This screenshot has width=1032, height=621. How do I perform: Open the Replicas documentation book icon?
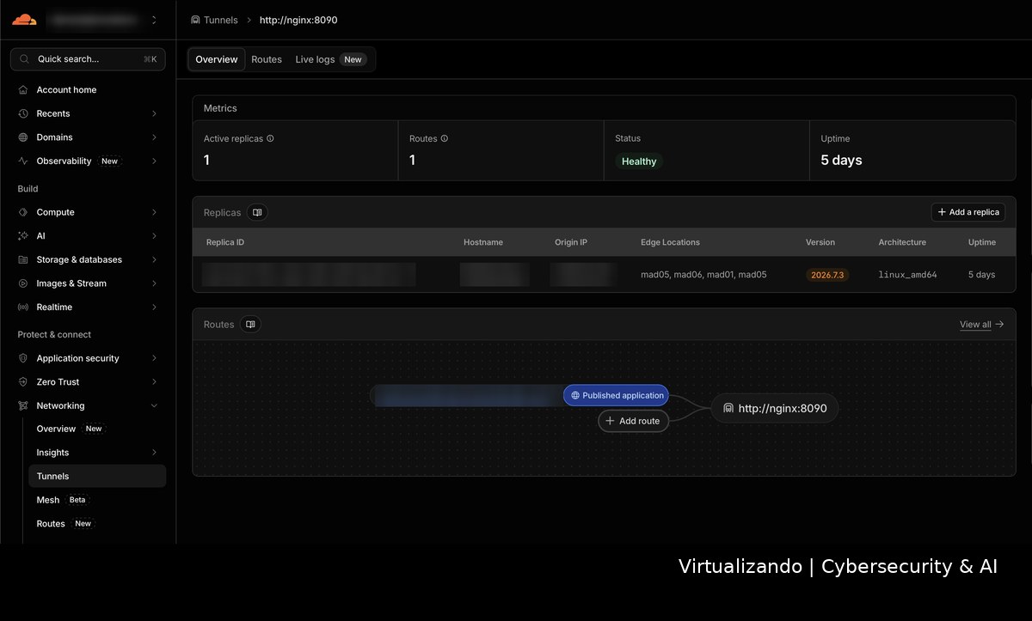click(257, 212)
